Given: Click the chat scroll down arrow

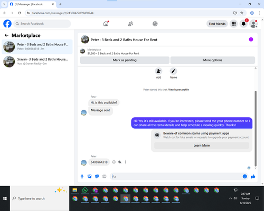Looking at the screenshot, I should click(256, 168).
